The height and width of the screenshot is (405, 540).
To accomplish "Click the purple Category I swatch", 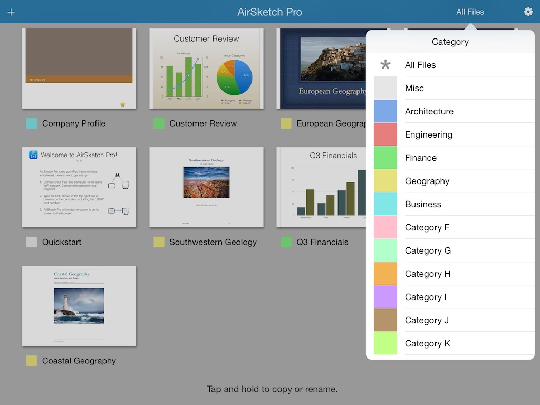I will click(385, 297).
